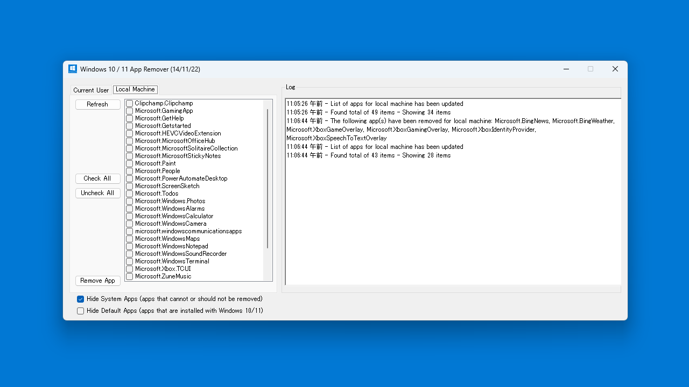Tick the Microsoft.GetHelp checkbox

(130, 118)
